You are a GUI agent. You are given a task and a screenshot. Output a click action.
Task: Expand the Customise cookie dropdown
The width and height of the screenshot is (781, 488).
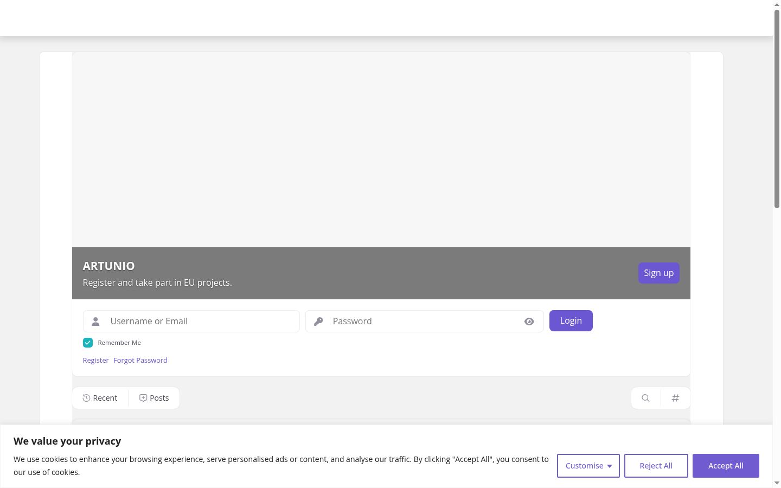[x=588, y=466]
